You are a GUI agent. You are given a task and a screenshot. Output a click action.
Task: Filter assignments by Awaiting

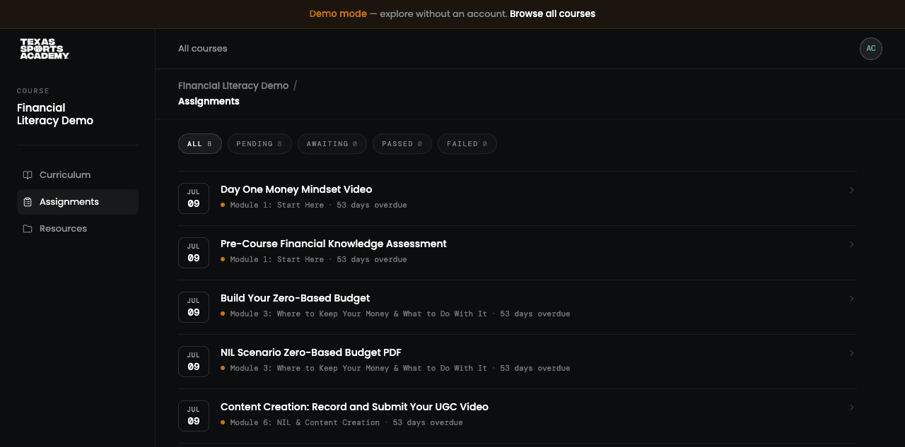[x=332, y=144]
